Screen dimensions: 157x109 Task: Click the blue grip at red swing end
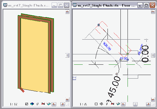point(99,25)
